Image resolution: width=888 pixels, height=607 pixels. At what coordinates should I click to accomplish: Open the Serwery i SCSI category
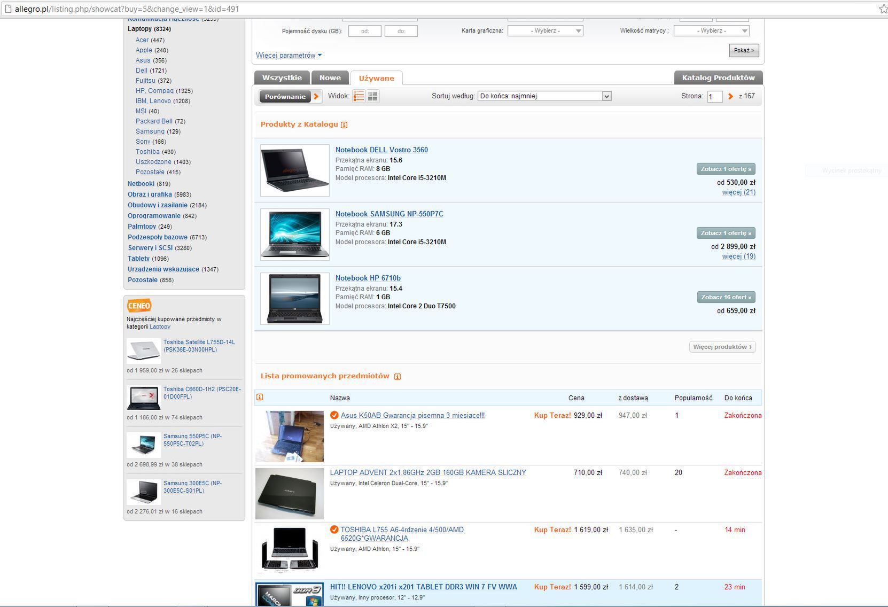[x=150, y=248]
